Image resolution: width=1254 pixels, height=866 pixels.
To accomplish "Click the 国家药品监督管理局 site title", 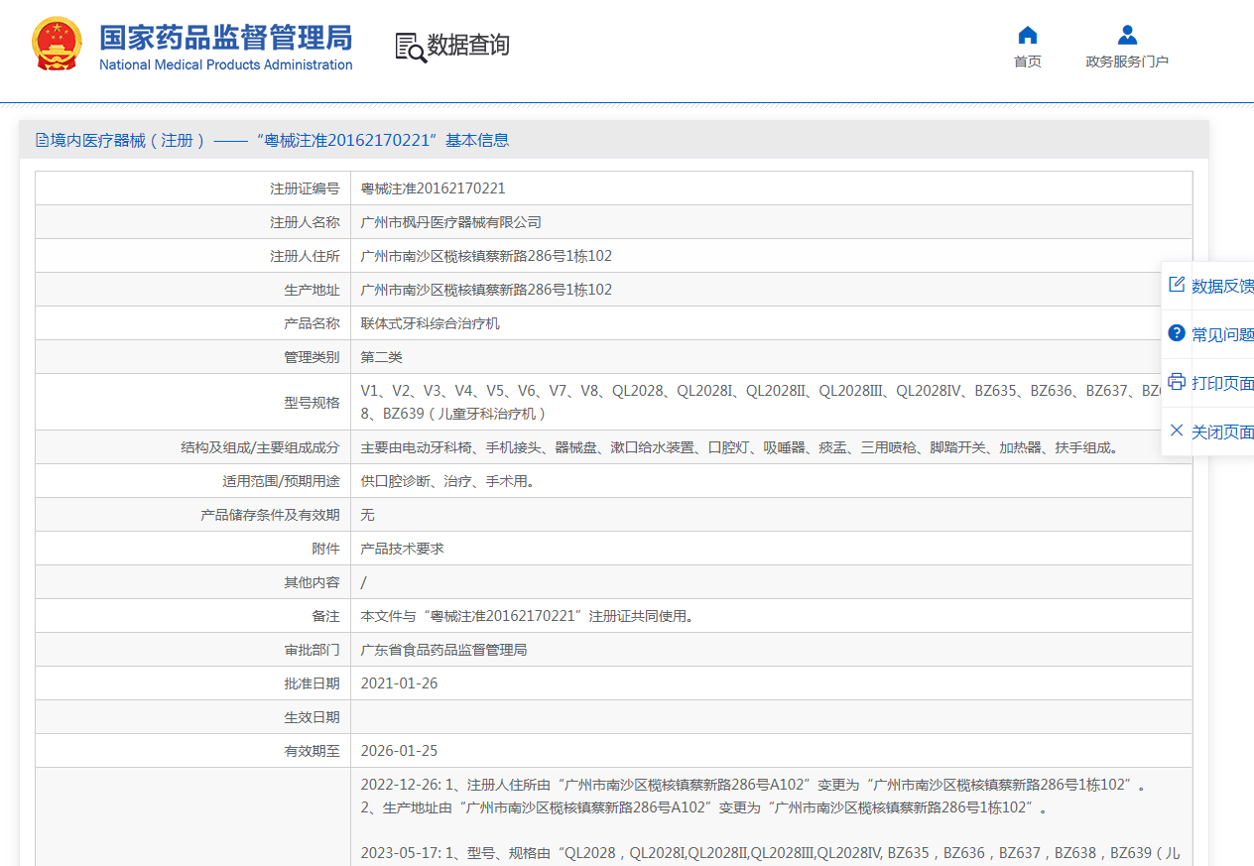I will click(x=225, y=38).
